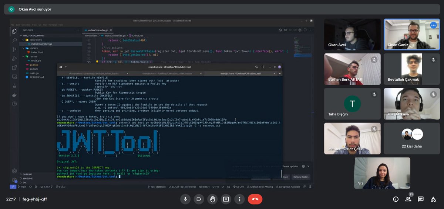Leave the call with red hang-up button
The height and width of the screenshot is (209, 444).
click(255, 199)
